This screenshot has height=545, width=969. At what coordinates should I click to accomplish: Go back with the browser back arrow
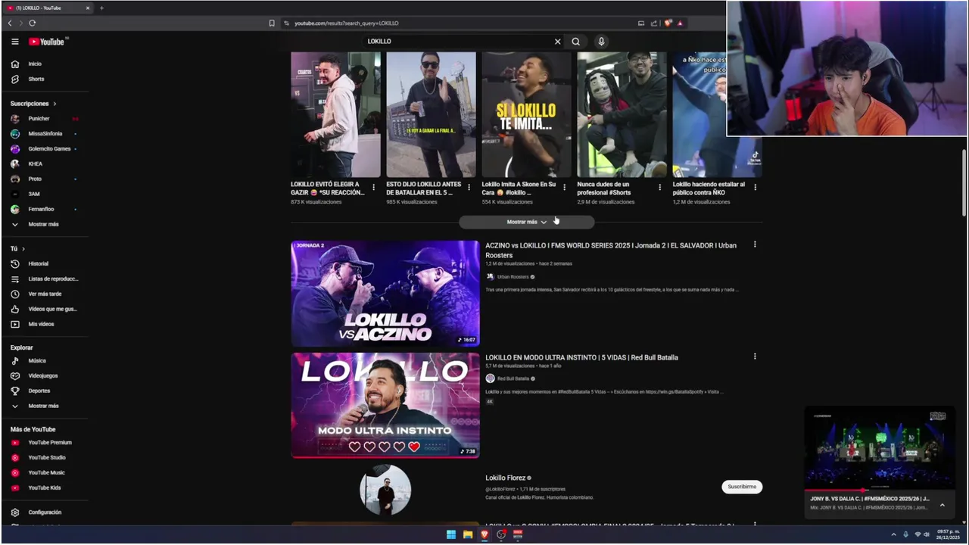click(x=10, y=23)
